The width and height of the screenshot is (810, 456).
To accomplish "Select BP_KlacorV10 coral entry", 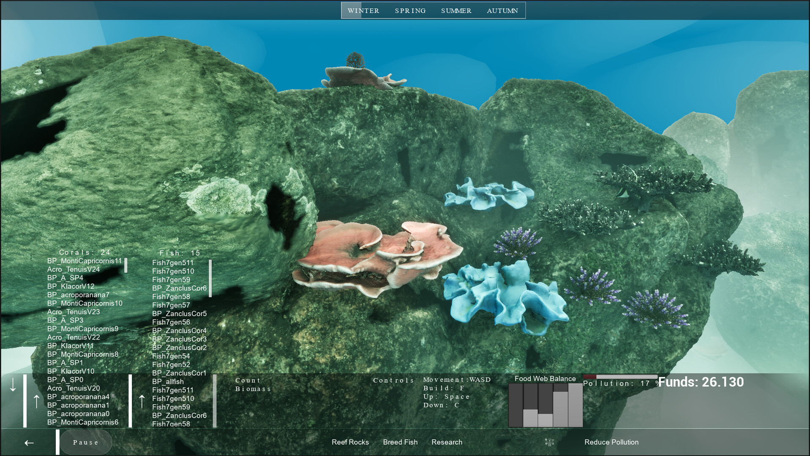I will click(x=71, y=371).
